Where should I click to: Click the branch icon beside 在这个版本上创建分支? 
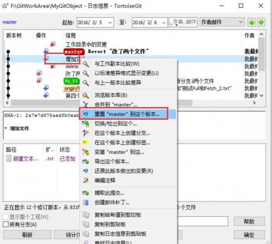tap(86, 133)
